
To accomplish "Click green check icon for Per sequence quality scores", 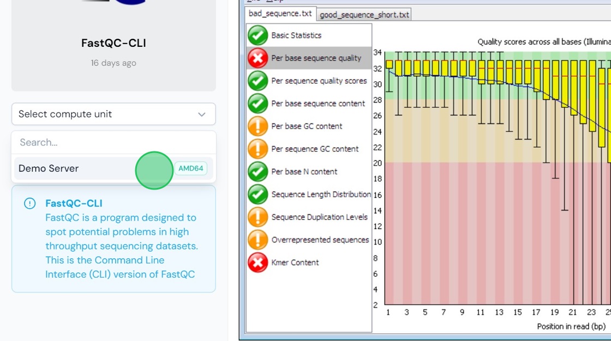I will click(257, 81).
